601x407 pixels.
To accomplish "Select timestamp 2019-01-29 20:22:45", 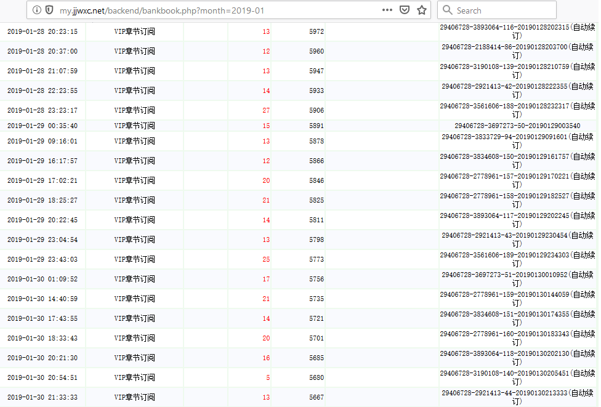I will (x=42, y=220).
